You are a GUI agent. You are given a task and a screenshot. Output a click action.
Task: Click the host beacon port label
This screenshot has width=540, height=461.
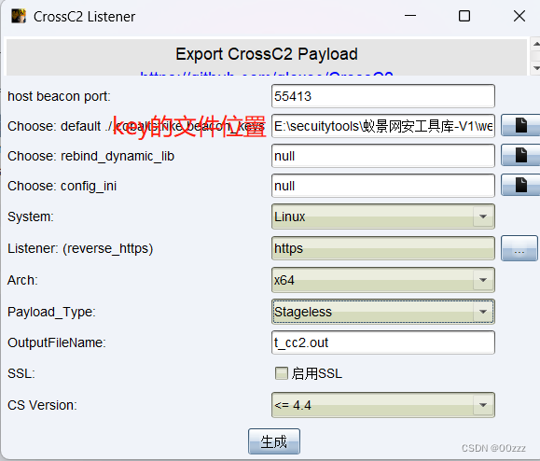(59, 96)
